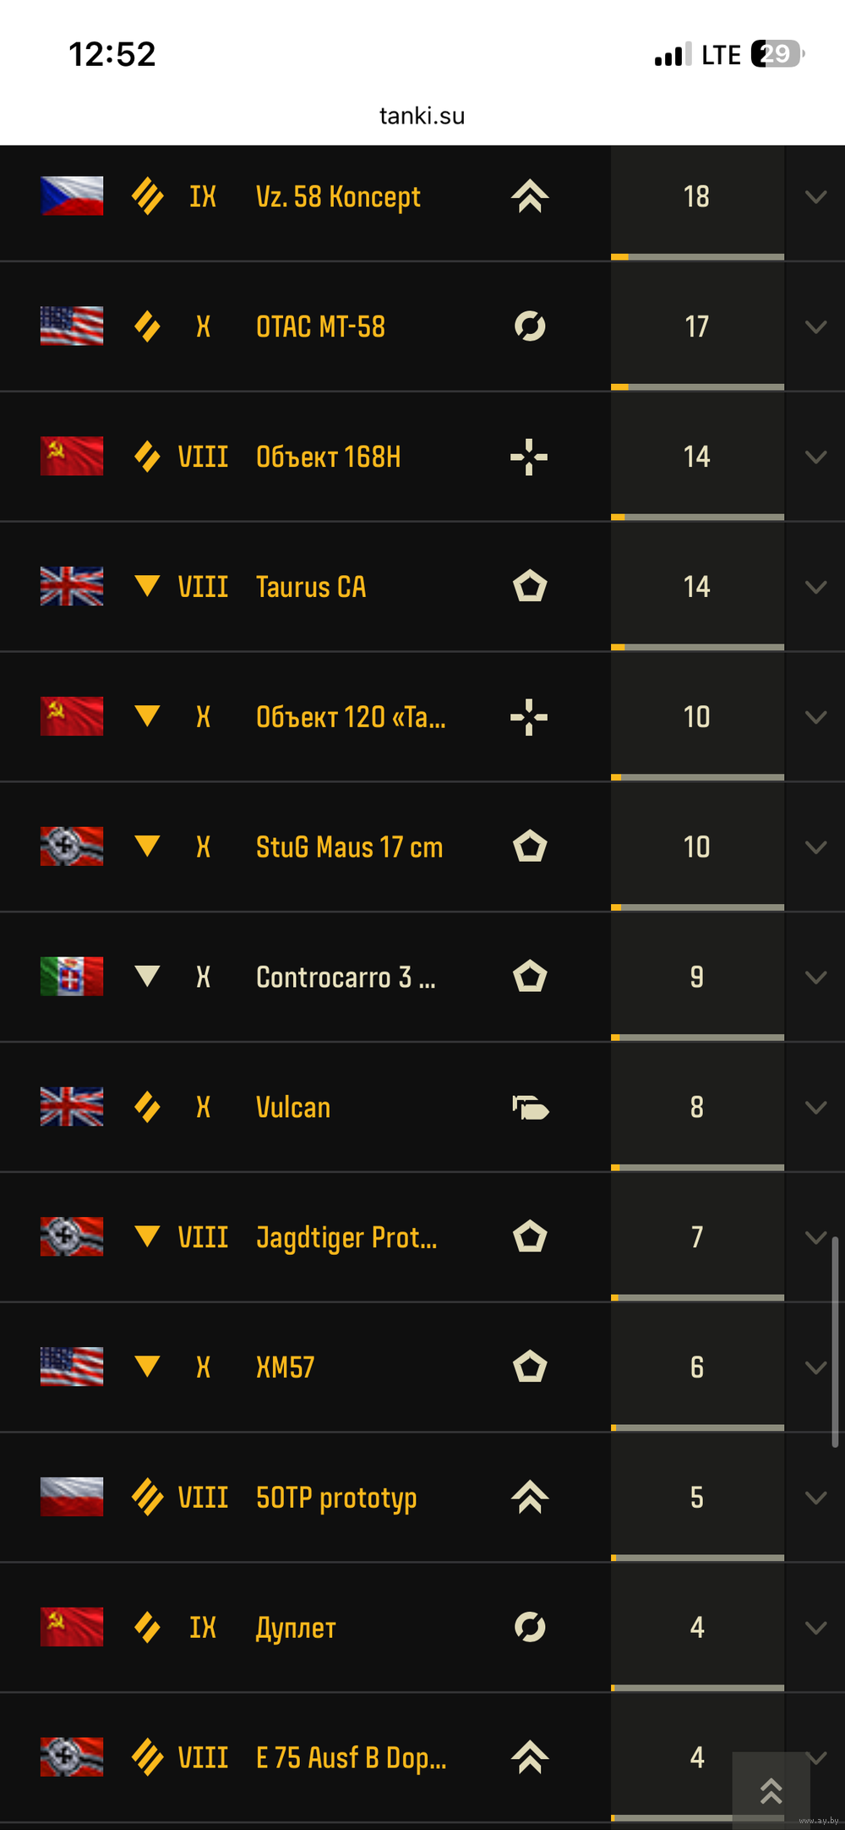This screenshot has width=845, height=1830.
Task: Click the triangle type icon for XM57
Action: (x=148, y=1367)
